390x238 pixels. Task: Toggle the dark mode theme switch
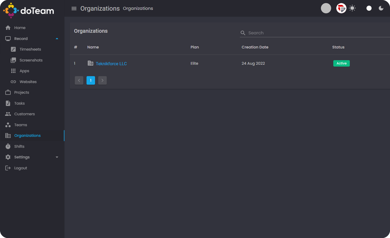[x=369, y=8]
